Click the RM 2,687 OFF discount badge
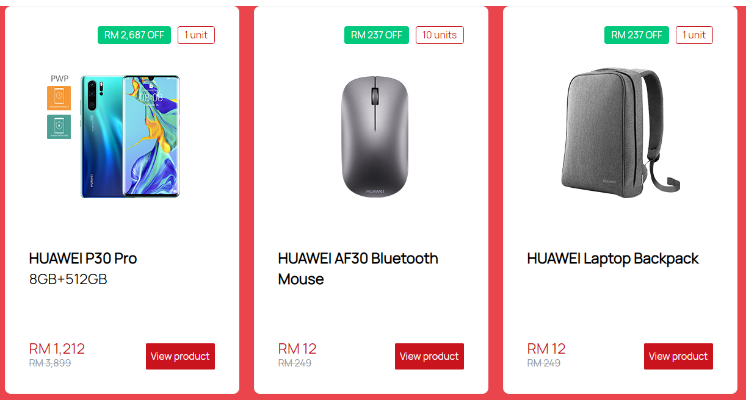Viewport: 746px width, 400px height. (134, 35)
